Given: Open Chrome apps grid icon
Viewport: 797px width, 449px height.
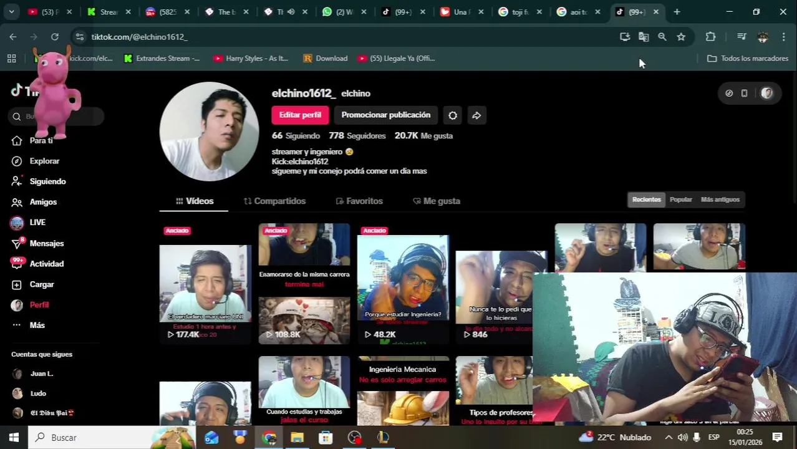Looking at the screenshot, I should pyautogui.click(x=11, y=58).
